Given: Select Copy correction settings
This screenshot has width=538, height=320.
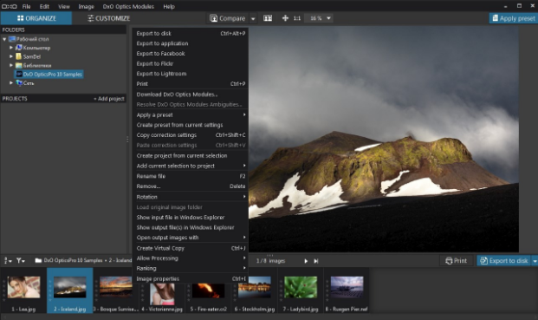Looking at the screenshot, I should click(x=191, y=135).
